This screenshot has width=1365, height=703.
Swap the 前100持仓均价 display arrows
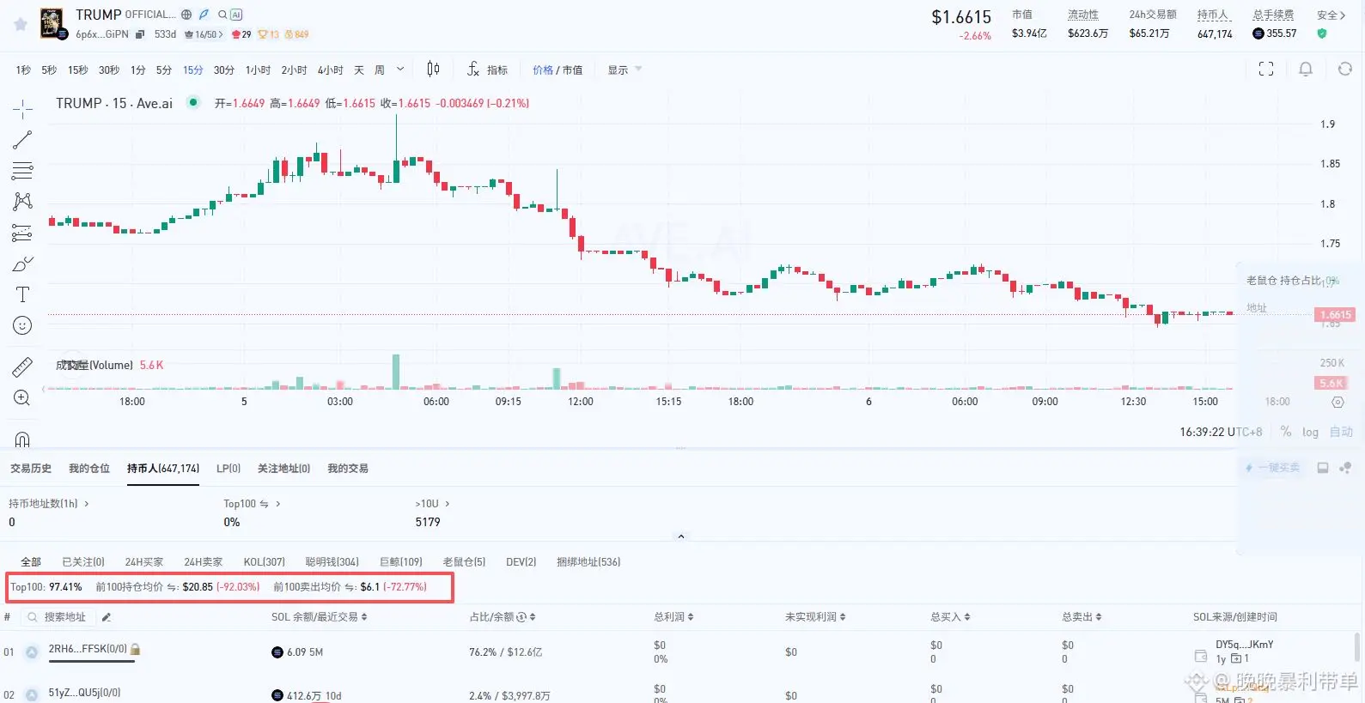tap(172, 587)
